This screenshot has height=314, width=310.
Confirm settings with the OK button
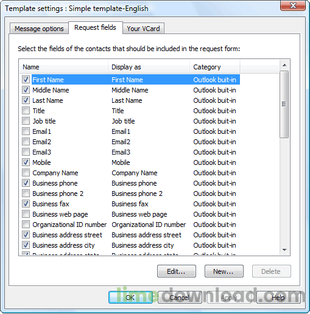coord(130,298)
